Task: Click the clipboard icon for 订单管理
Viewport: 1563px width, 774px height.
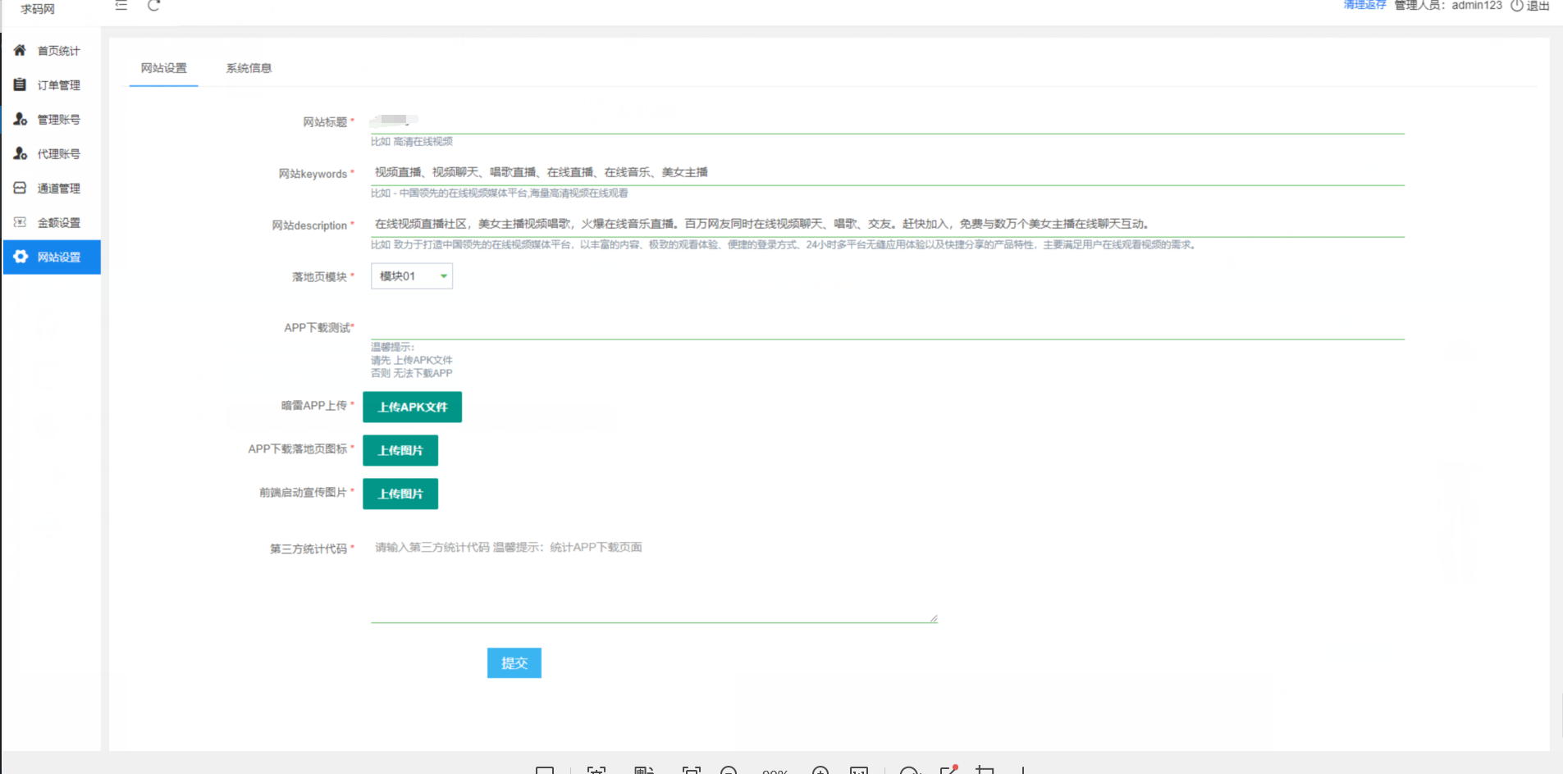Action: click(20, 84)
